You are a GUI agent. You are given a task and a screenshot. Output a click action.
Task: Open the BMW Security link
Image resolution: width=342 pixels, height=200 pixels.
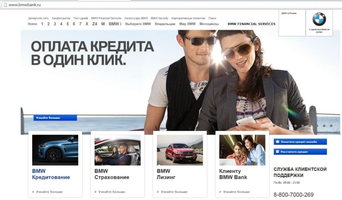(x=159, y=18)
